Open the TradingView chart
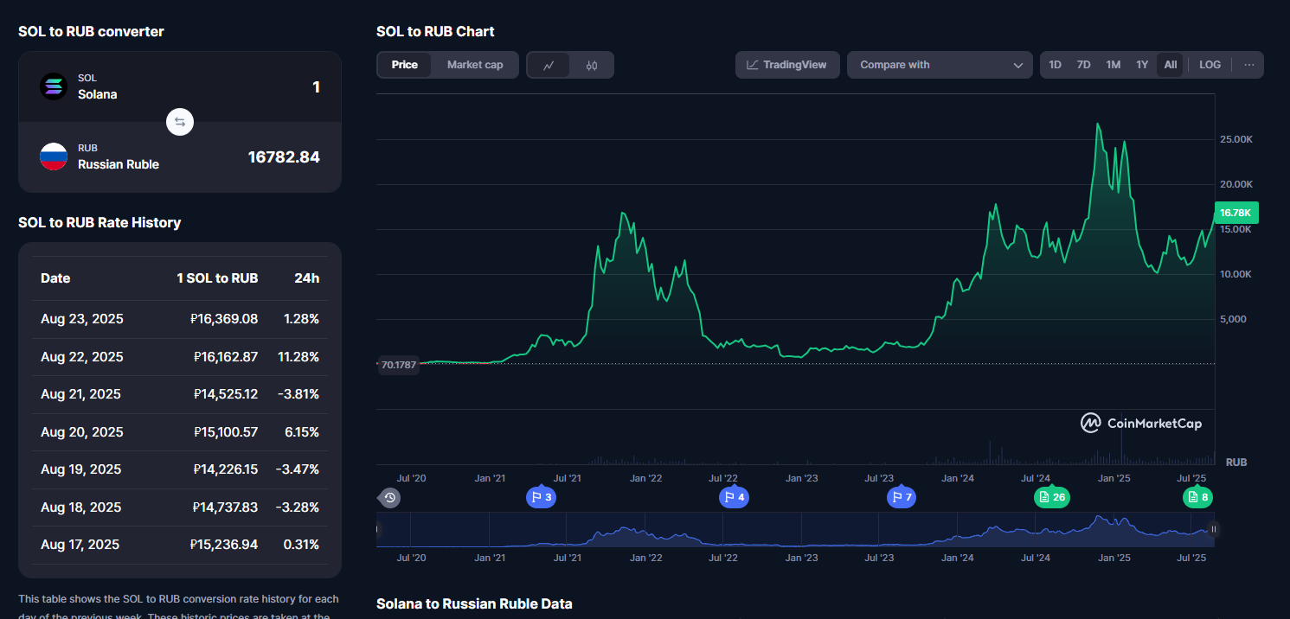 [787, 65]
